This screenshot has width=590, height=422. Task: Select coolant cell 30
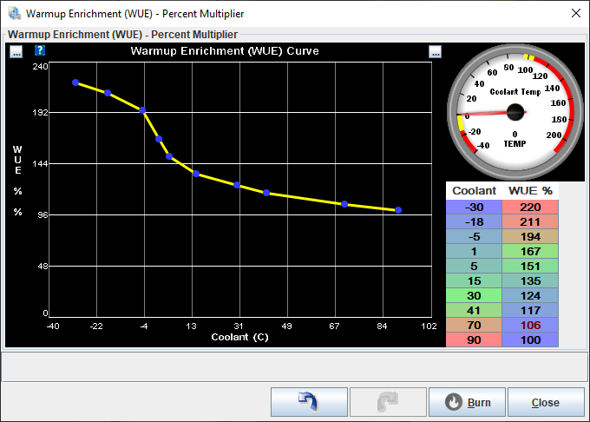[474, 295]
